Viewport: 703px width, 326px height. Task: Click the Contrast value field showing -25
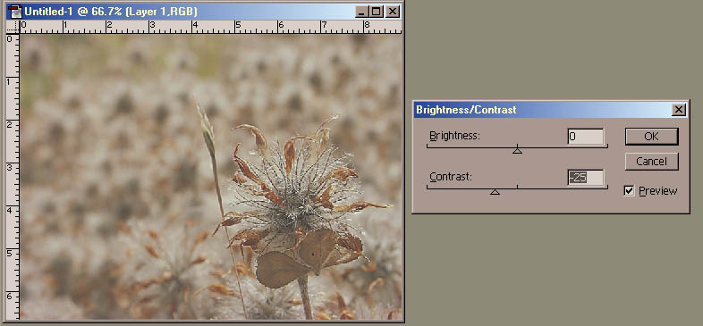pos(586,178)
